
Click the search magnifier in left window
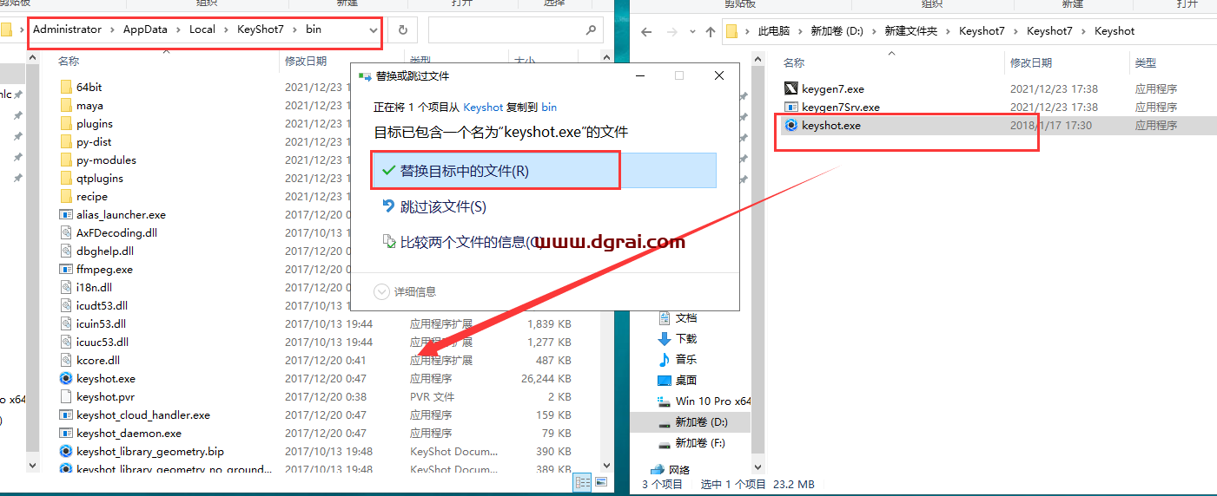[x=591, y=29]
